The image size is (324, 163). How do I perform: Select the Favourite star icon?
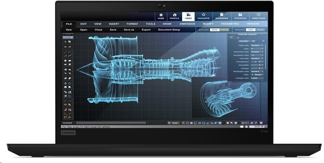(x=204, y=16)
